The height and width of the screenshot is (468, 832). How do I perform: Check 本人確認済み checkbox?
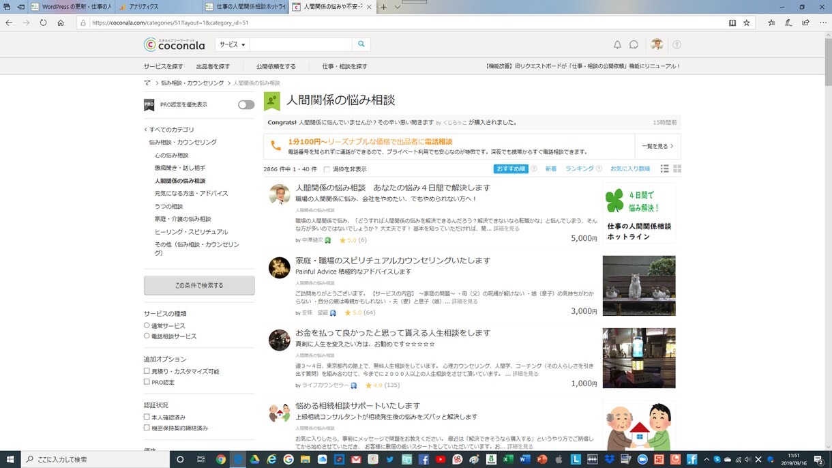point(147,417)
